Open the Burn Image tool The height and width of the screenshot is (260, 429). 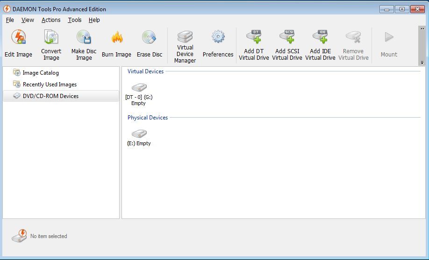pos(116,44)
